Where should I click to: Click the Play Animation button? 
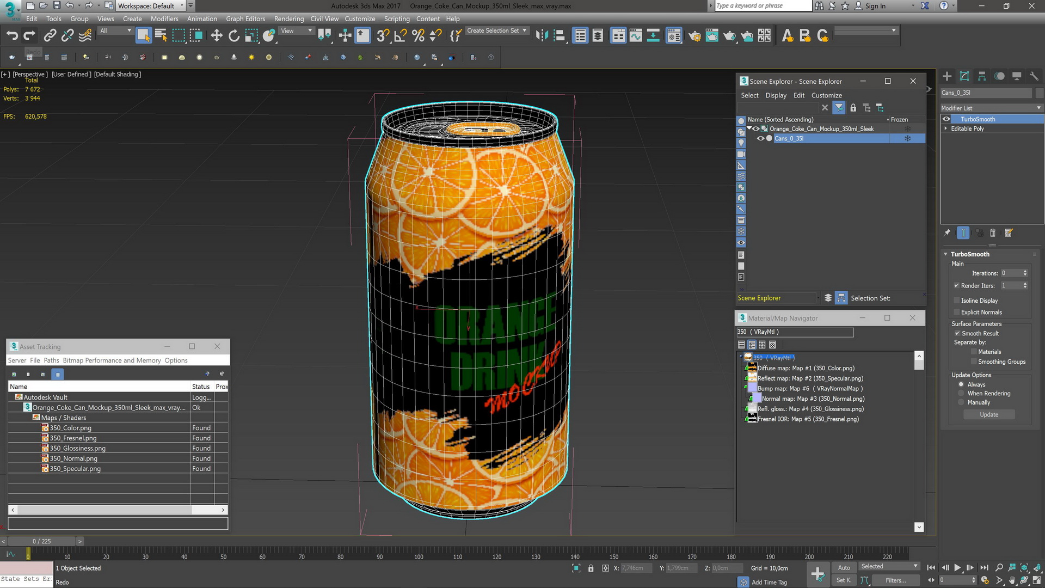point(957,567)
